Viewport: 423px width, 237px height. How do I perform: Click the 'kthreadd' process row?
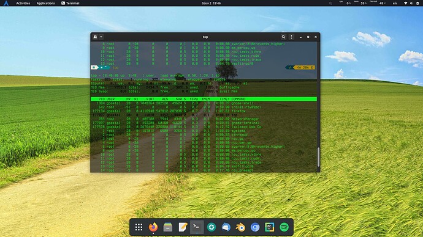click(x=204, y=134)
